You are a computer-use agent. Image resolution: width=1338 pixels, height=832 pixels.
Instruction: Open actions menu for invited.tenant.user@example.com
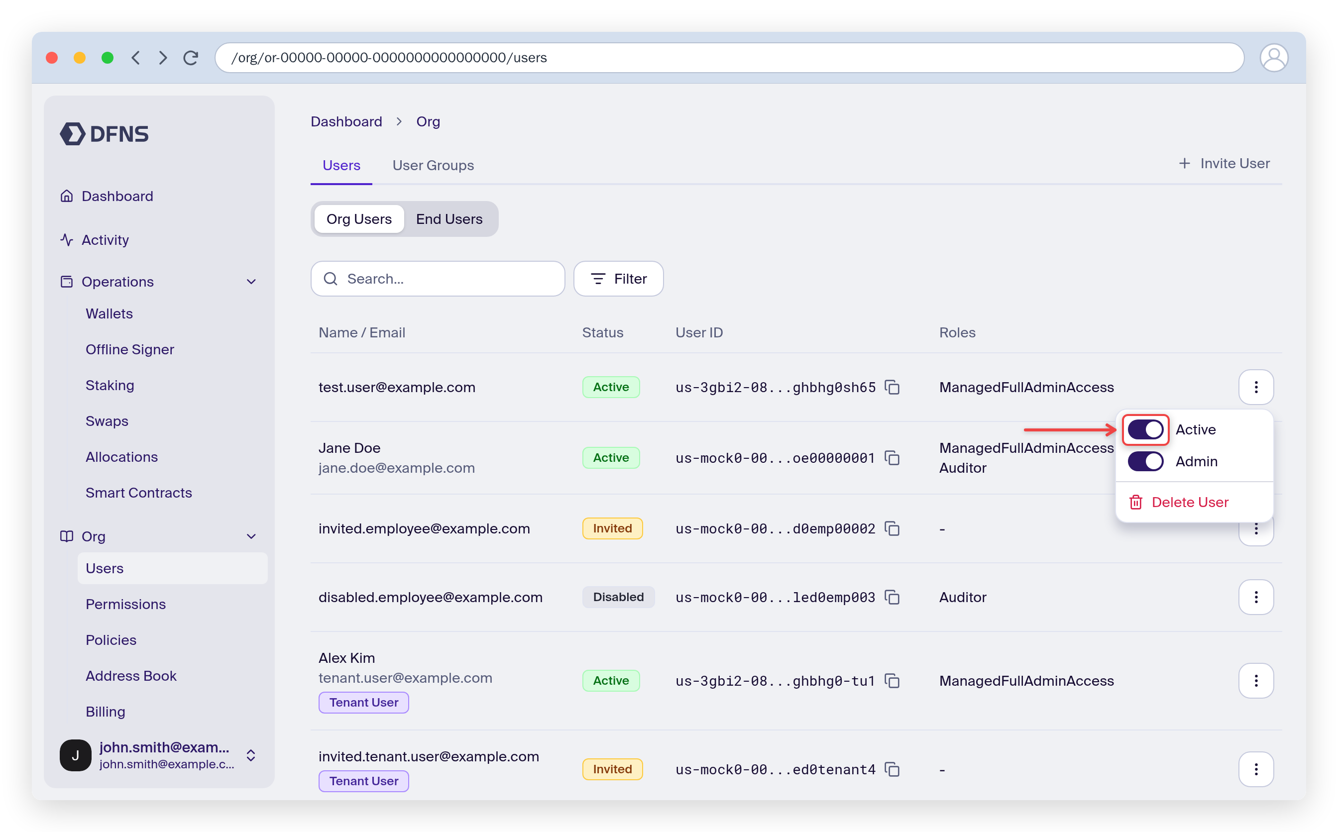click(1256, 769)
